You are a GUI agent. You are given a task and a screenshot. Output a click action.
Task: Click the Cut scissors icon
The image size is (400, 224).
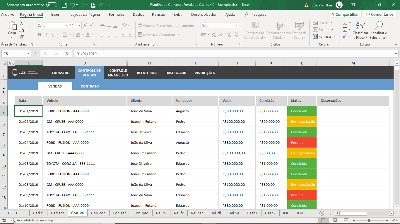pos(21,23)
